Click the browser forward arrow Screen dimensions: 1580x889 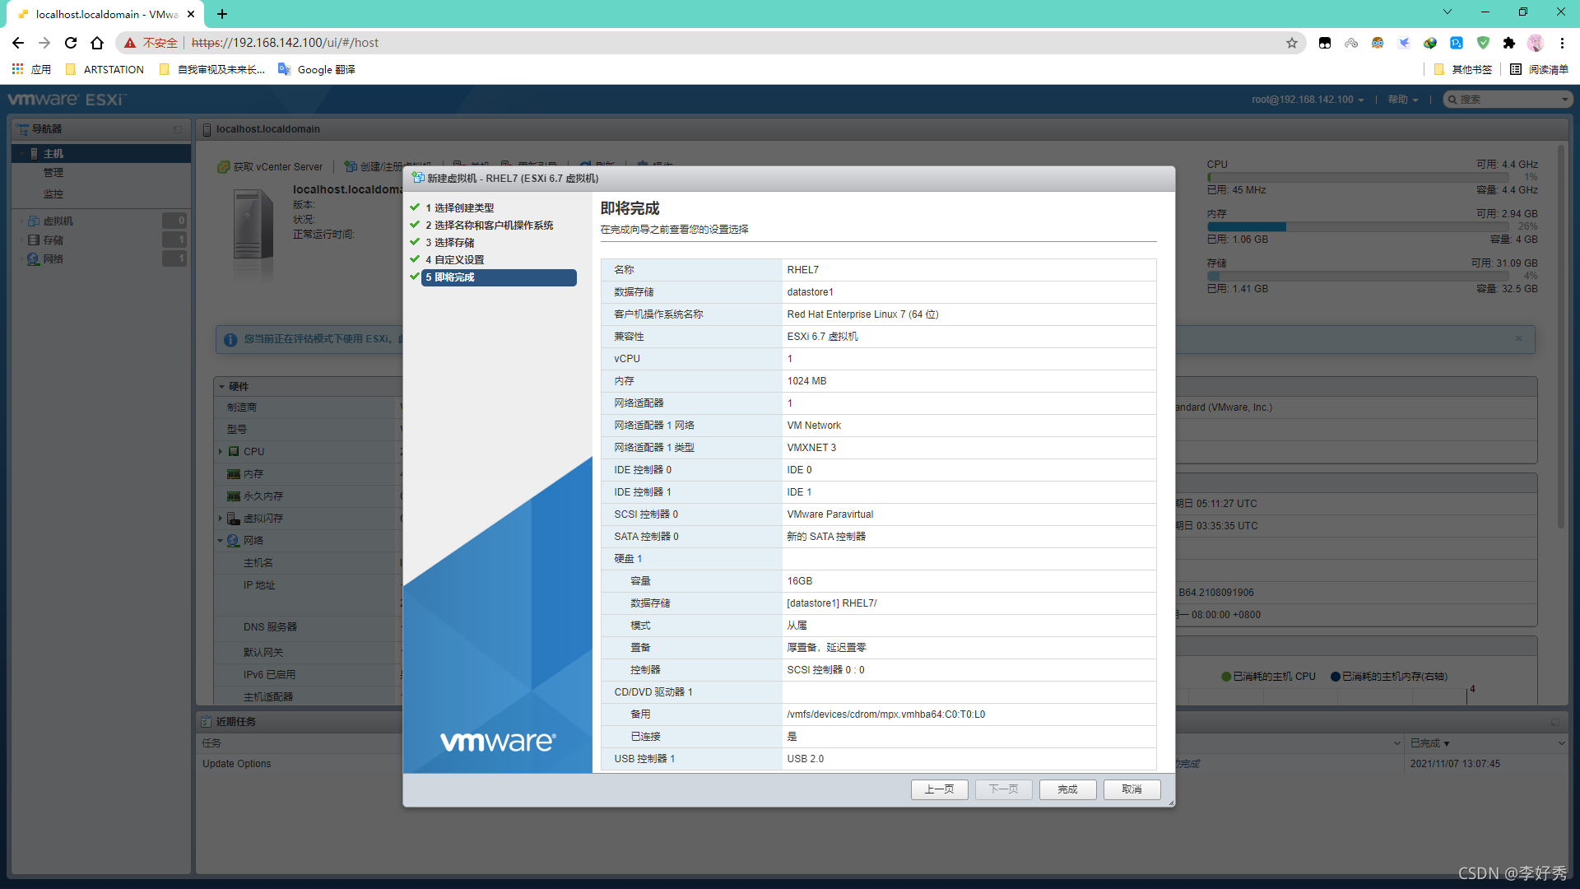click(44, 43)
